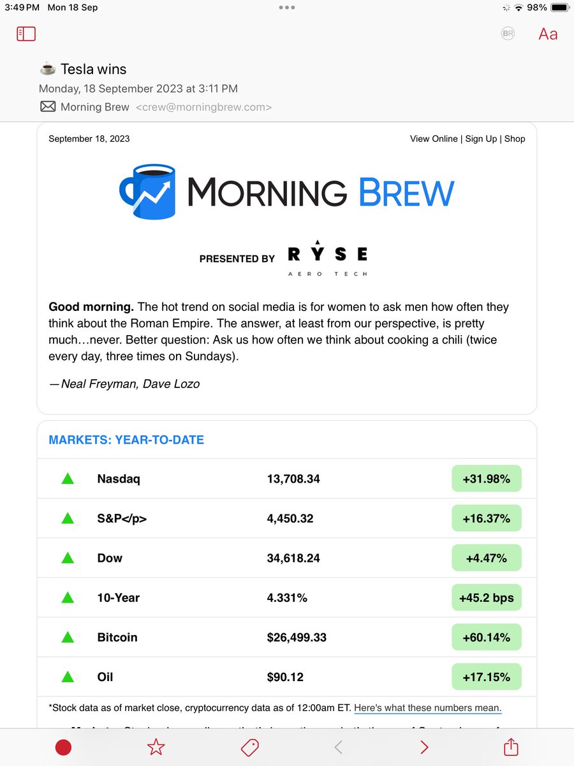Tap the BR sender avatar icon
This screenshot has height=766, width=574.
(508, 34)
